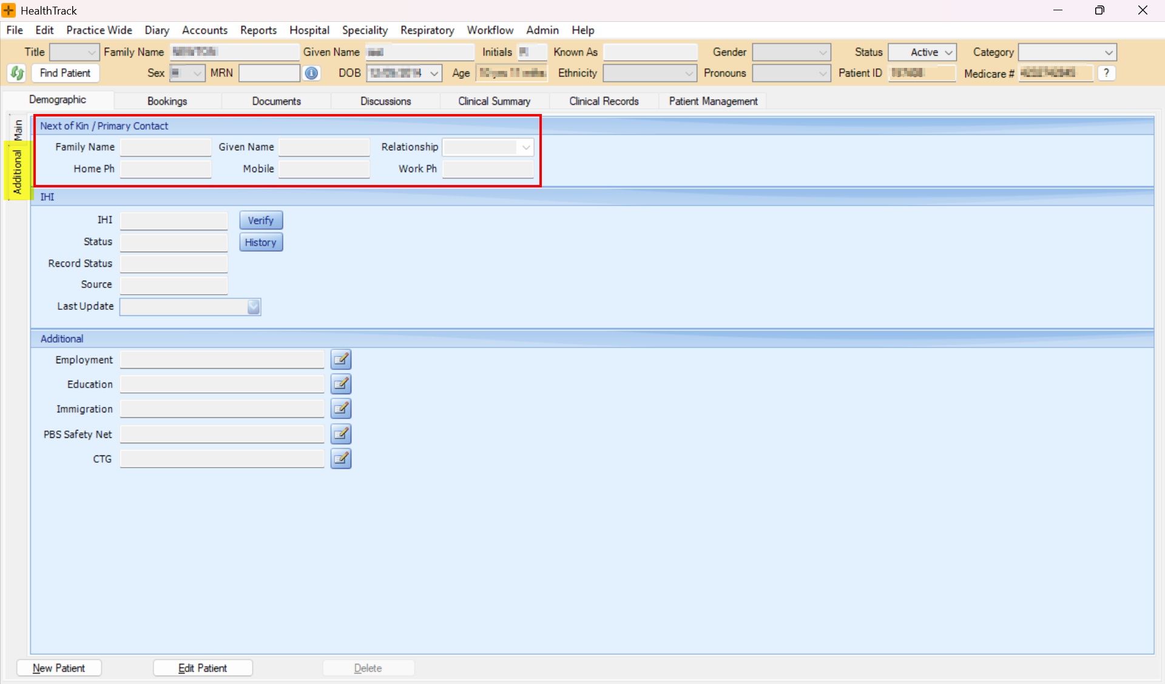Switch to the Bookings tab
The height and width of the screenshot is (684, 1165).
pos(167,101)
